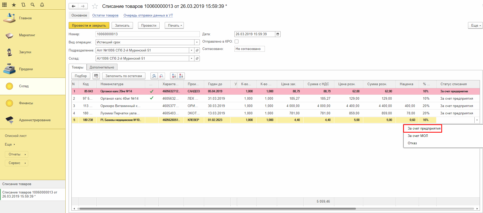The height and width of the screenshot is (213, 483).
Task: Open the Печать dropdown menu
Action: tap(174, 25)
